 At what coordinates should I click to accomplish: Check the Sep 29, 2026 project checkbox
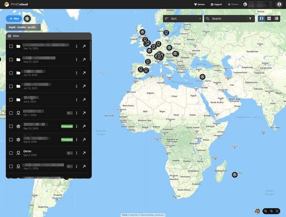pyautogui.click(x=11, y=126)
